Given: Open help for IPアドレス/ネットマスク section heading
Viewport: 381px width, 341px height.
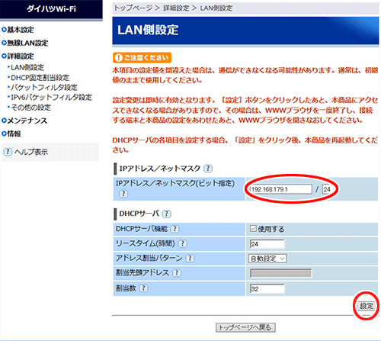Looking at the screenshot, I should [208, 169].
